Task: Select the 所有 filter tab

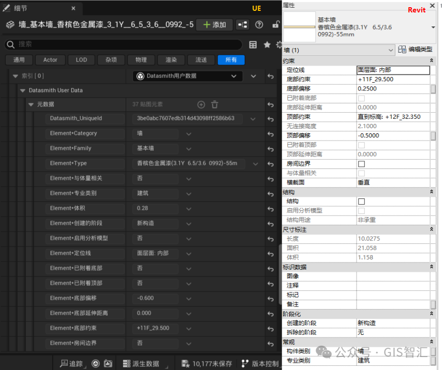Action: coord(231,60)
